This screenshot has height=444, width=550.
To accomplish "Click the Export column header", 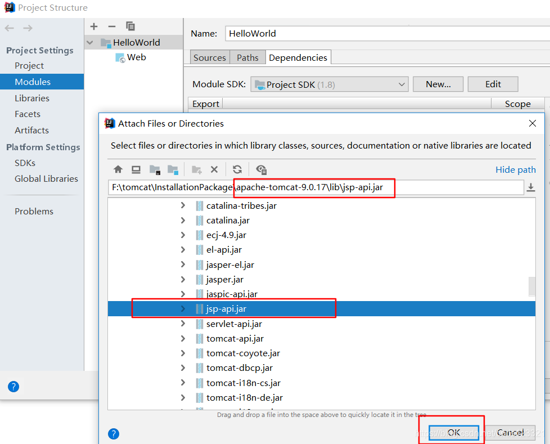I will (206, 104).
